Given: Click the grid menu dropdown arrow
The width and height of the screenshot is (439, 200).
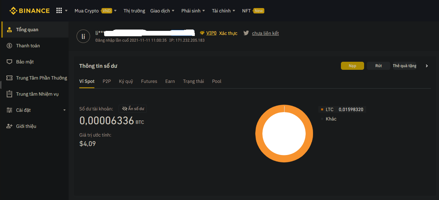Looking at the screenshot, I should point(66,11).
